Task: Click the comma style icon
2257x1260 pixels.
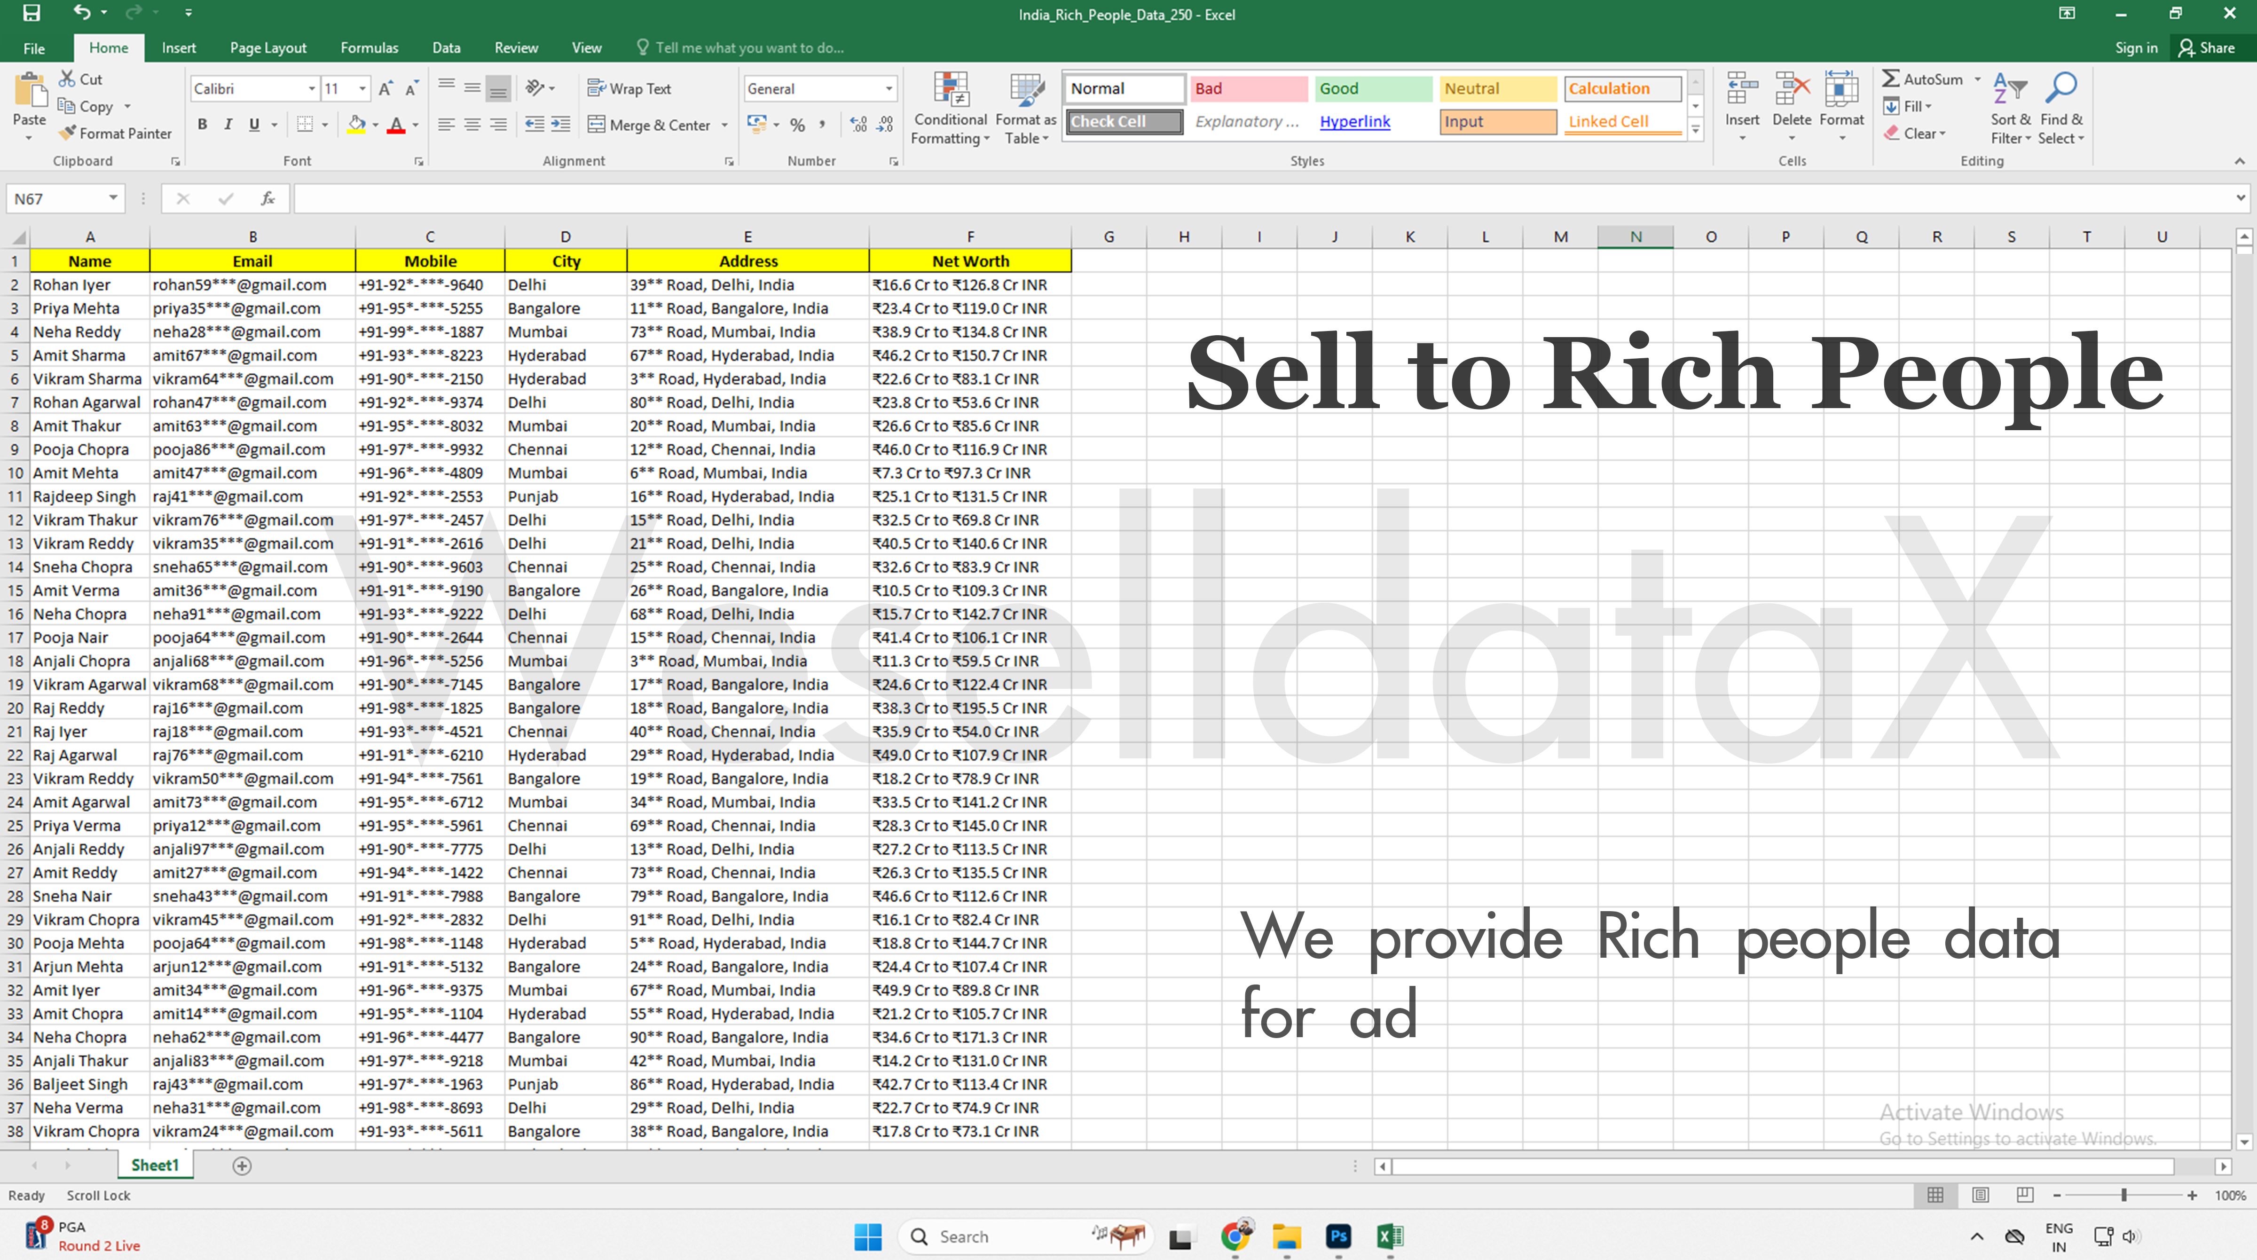Action: [822, 125]
